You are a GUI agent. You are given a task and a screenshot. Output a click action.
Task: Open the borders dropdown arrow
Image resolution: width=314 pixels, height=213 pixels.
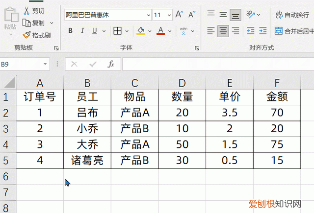point(127,31)
